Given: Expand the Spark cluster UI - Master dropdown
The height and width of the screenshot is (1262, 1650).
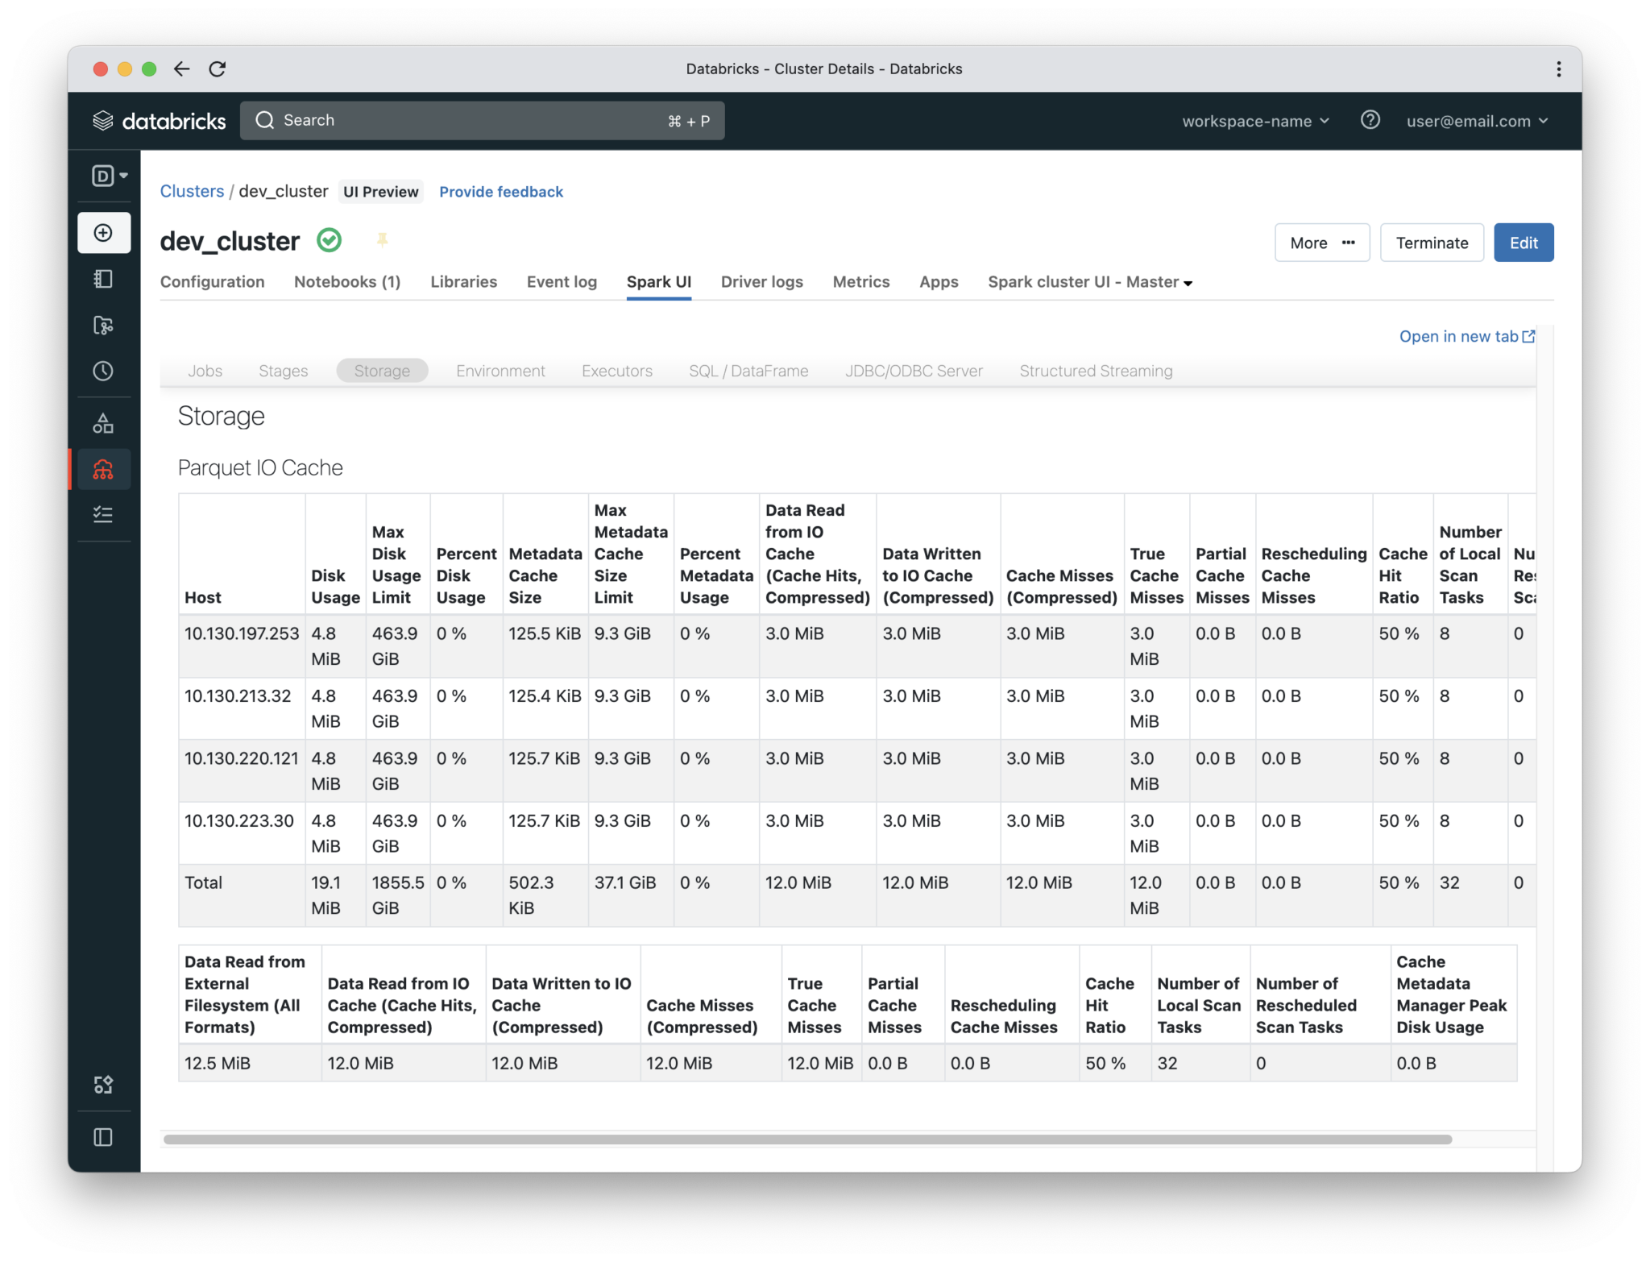Looking at the screenshot, I should pyautogui.click(x=1089, y=282).
